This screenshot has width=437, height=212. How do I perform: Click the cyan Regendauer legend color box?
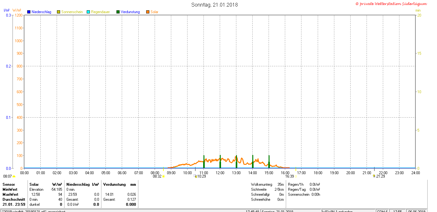(88, 12)
